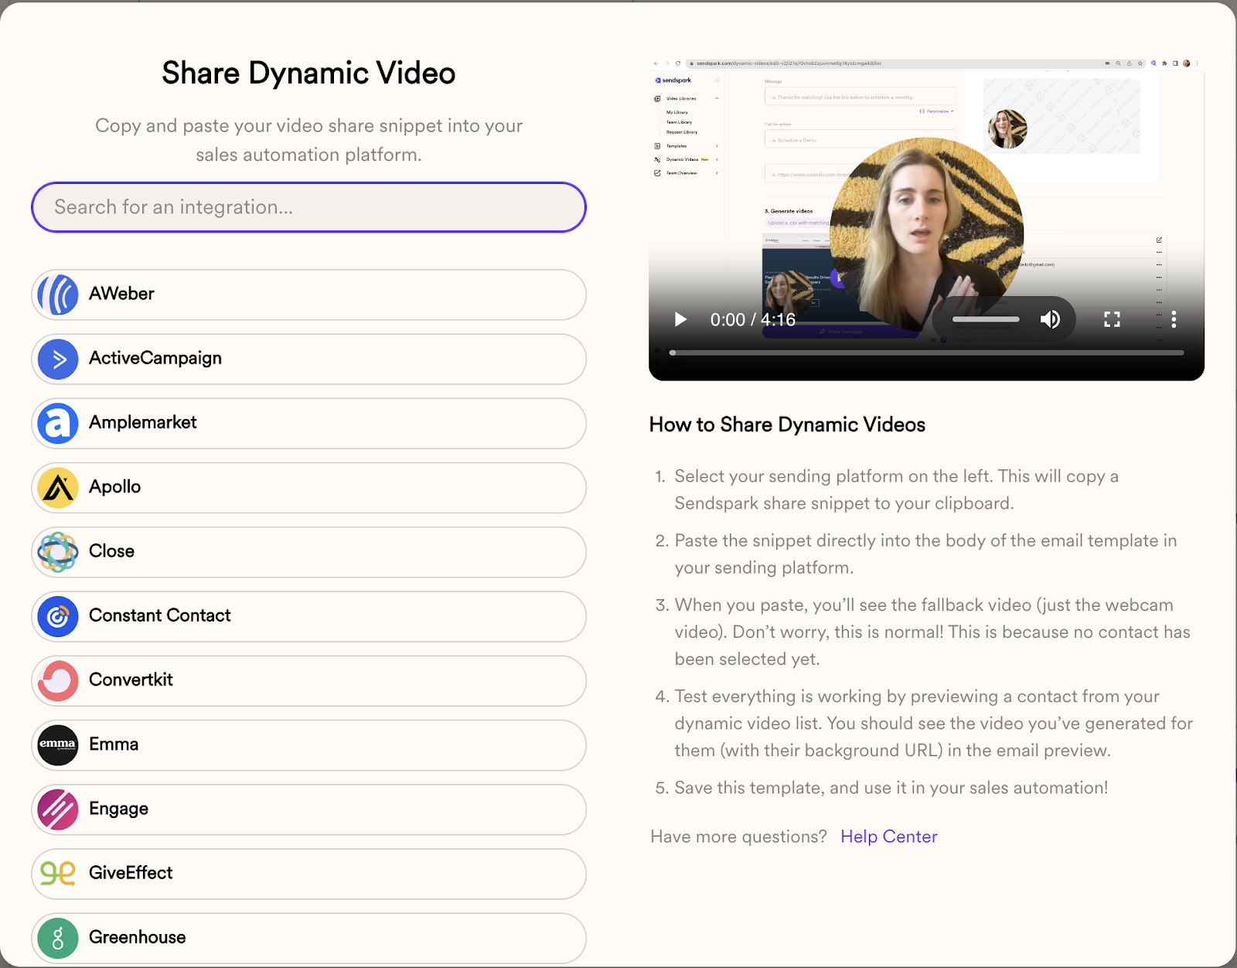Pick the Convertkit integration label
This screenshot has height=968, width=1237.
click(131, 680)
